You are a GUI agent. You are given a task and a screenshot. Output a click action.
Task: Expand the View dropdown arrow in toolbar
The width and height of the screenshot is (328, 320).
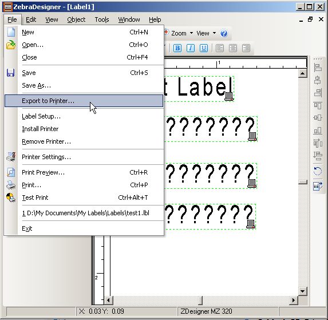(214, 33)
